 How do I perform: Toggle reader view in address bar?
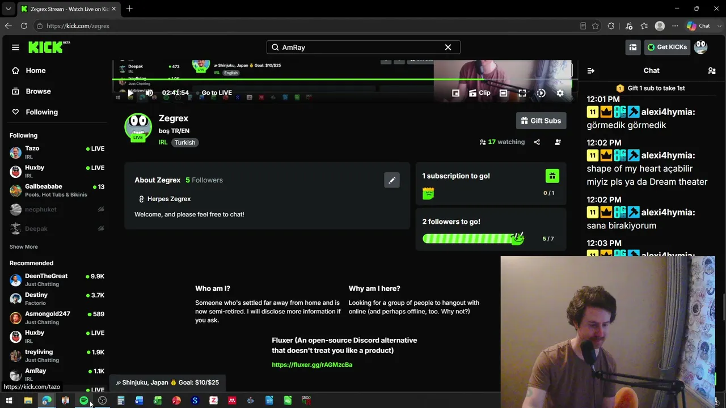(583, 25)
